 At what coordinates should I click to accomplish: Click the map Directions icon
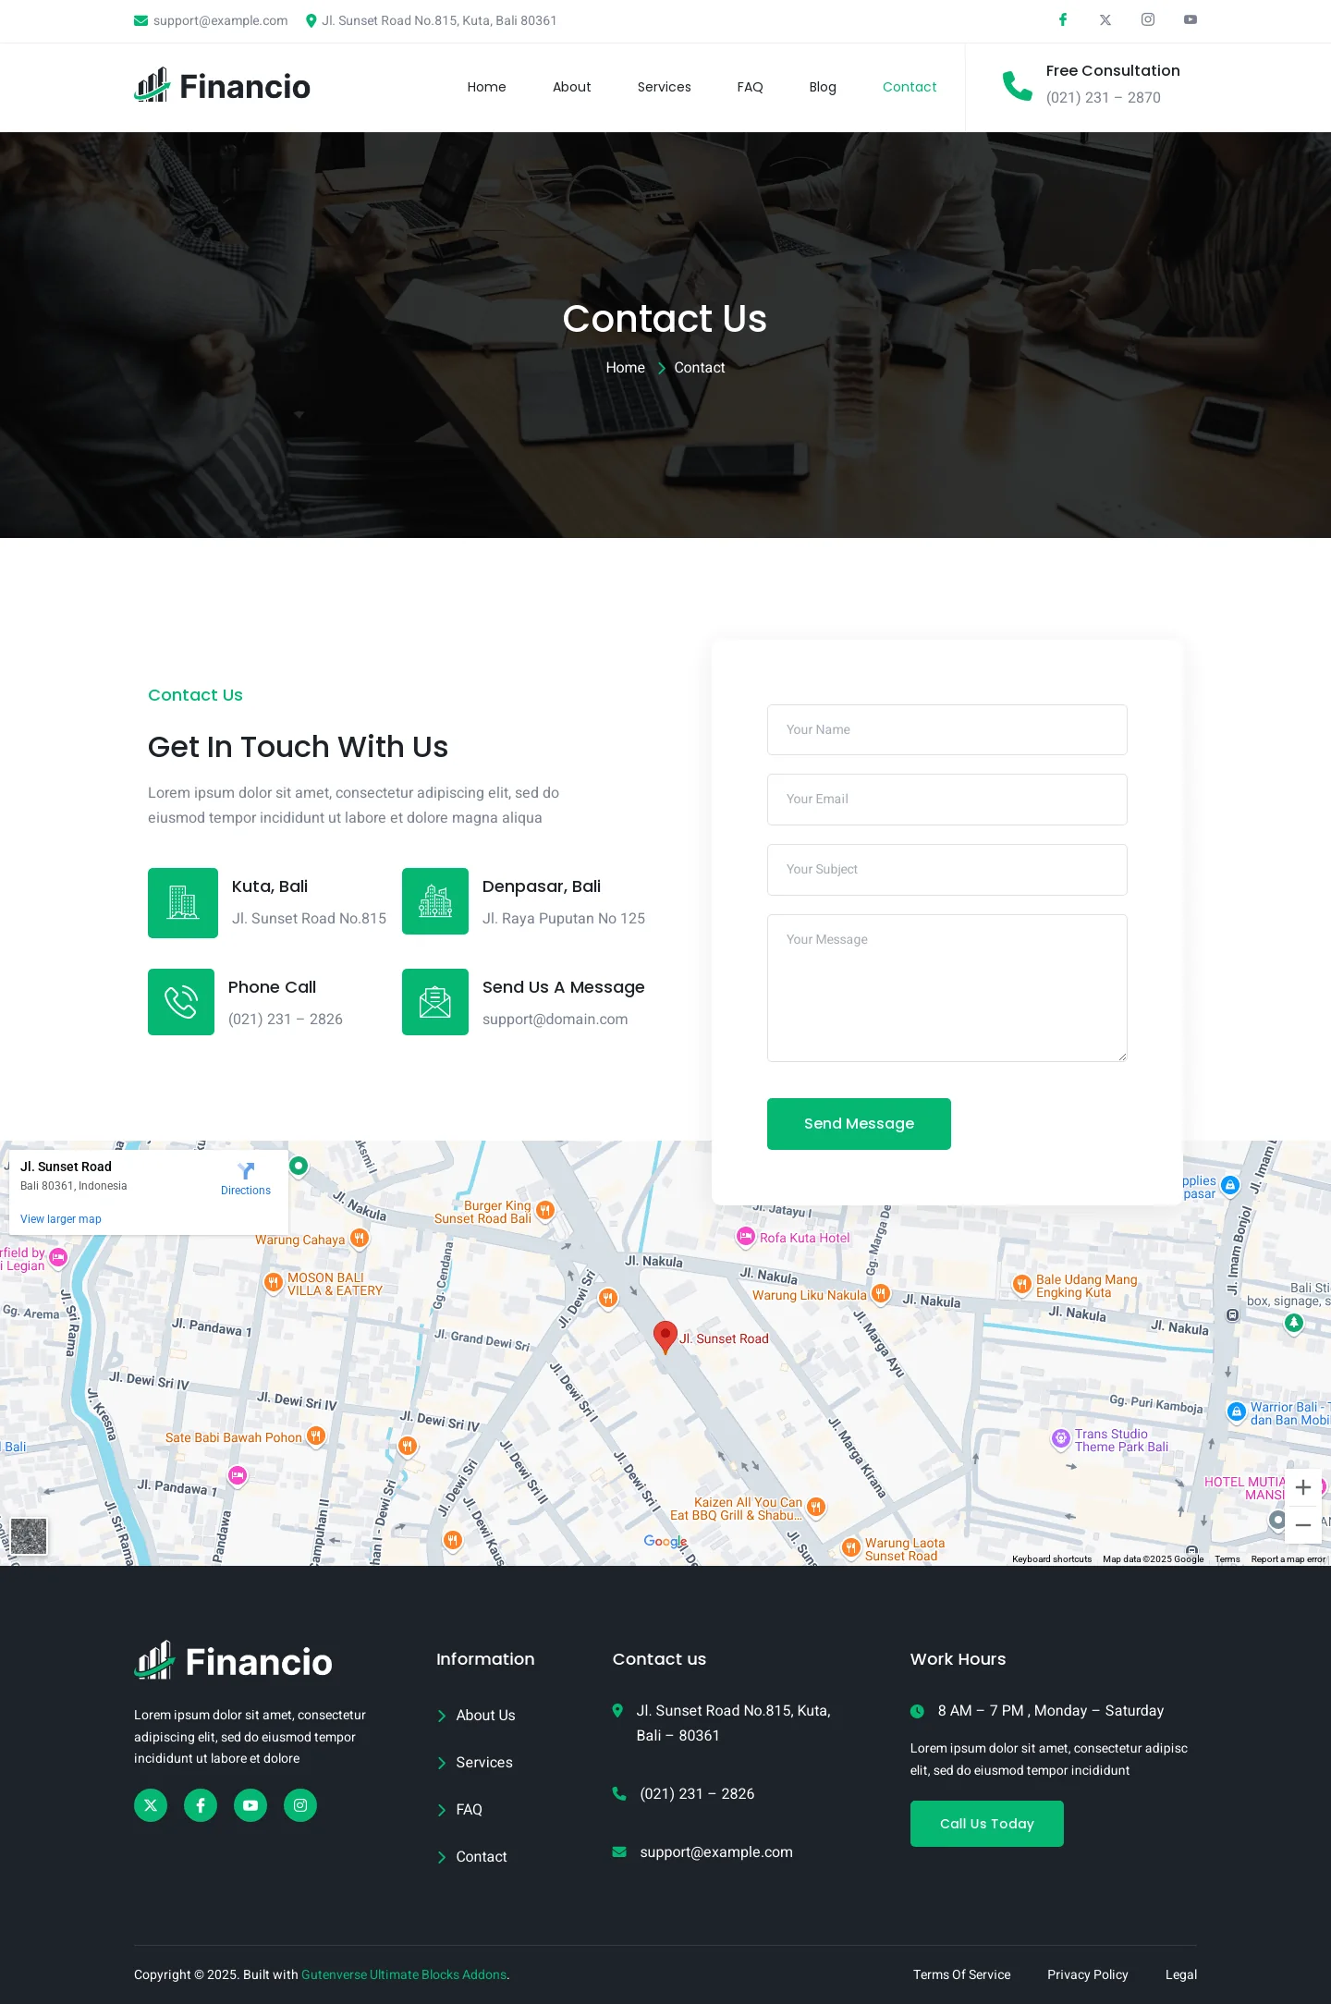(246, 1171)
